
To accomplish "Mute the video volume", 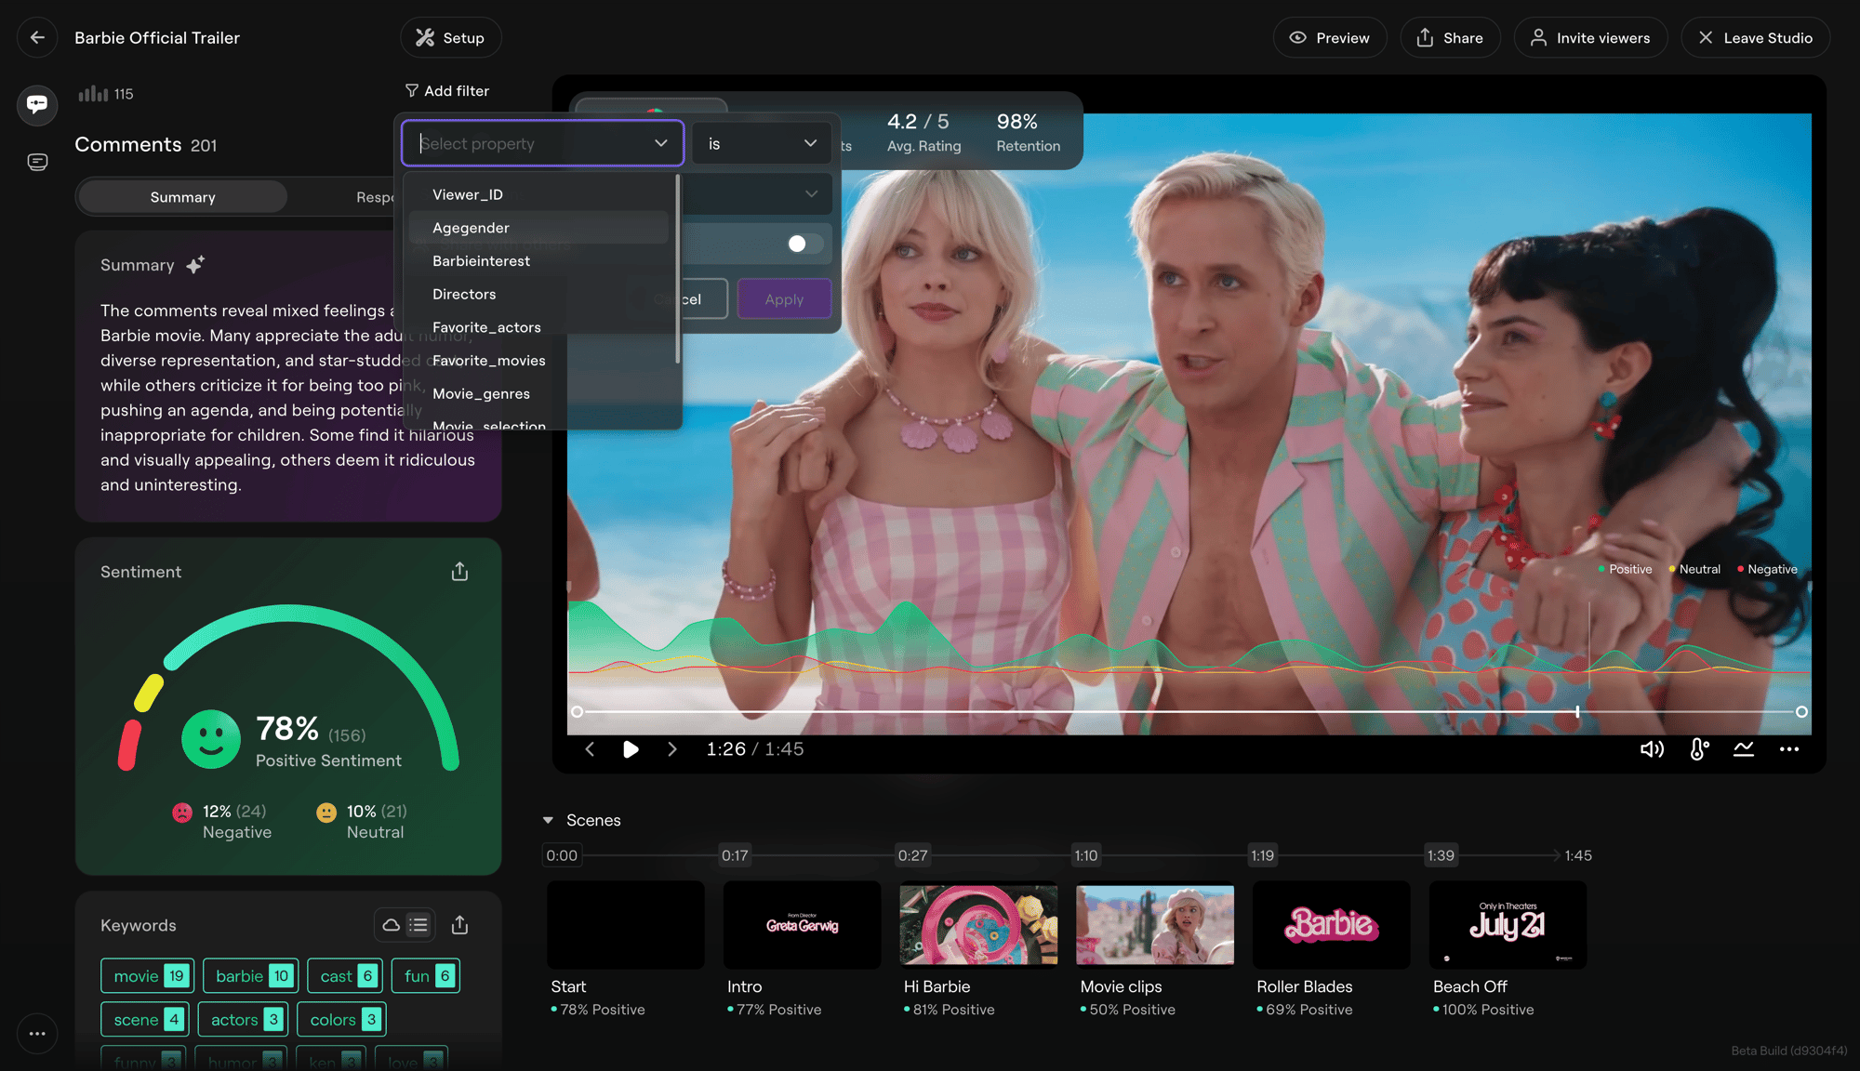I will (1652, 749).
